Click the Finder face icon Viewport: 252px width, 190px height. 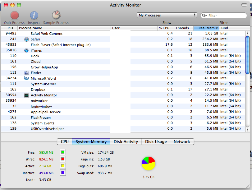click(x=26, y=73)
